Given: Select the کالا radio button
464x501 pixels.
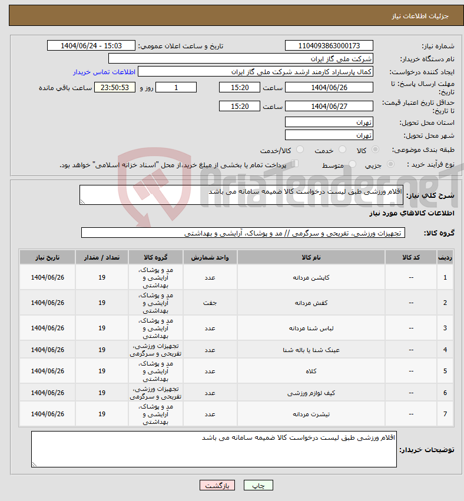Looking at the screenshot, I should (x=376, y=150).
